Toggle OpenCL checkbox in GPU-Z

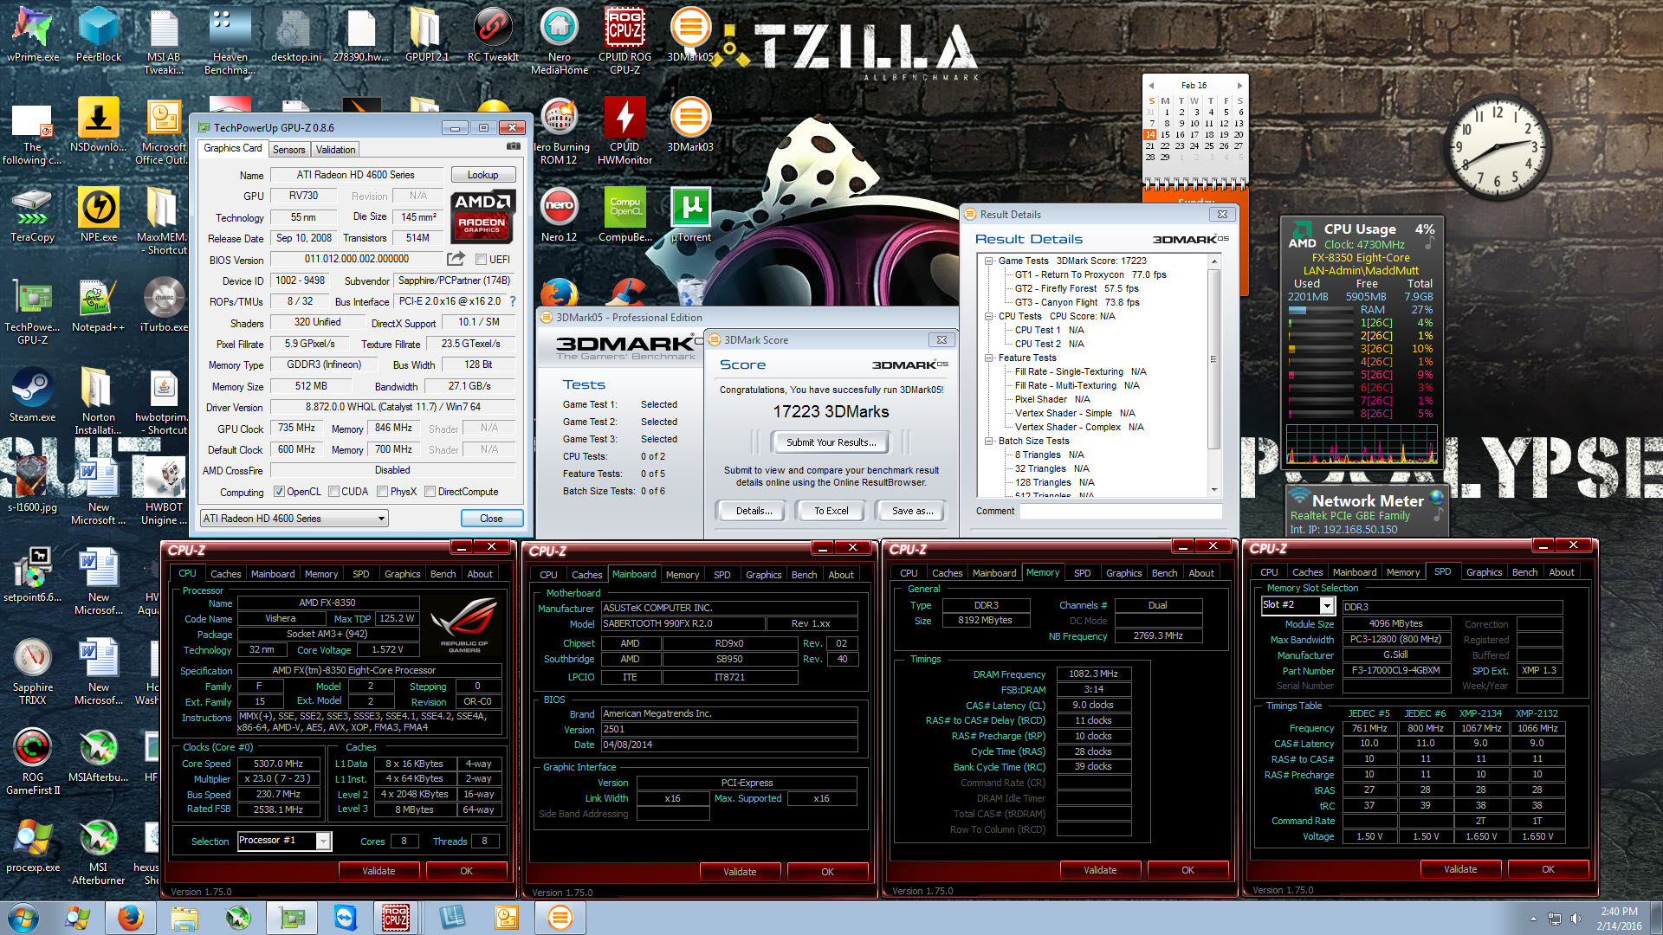click(279, 492)
